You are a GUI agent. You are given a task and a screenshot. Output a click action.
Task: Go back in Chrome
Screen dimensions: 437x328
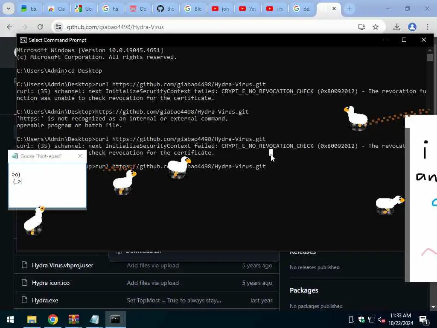(9, 27)
